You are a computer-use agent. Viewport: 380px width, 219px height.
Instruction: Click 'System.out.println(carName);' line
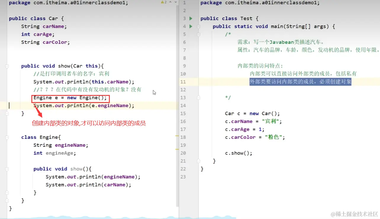point(88,185)
